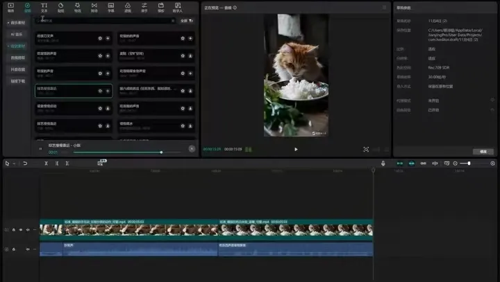The height and width of the screenshot is (282, 500).
Task: Open the preview player menu icon
Action: coord(384,8)
